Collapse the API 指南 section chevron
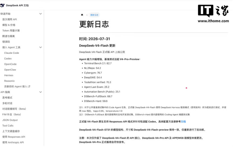Image resolution: width=233 pixels, height=153 pixels. click(x=41, y=92)
